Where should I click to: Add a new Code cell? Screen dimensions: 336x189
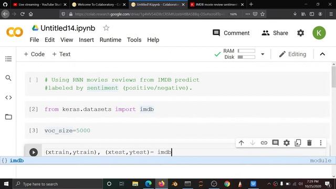pyautogui.click(x=34, y=54)
